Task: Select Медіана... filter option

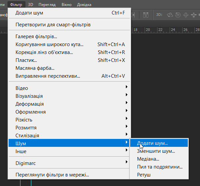Action: [148, 159]
